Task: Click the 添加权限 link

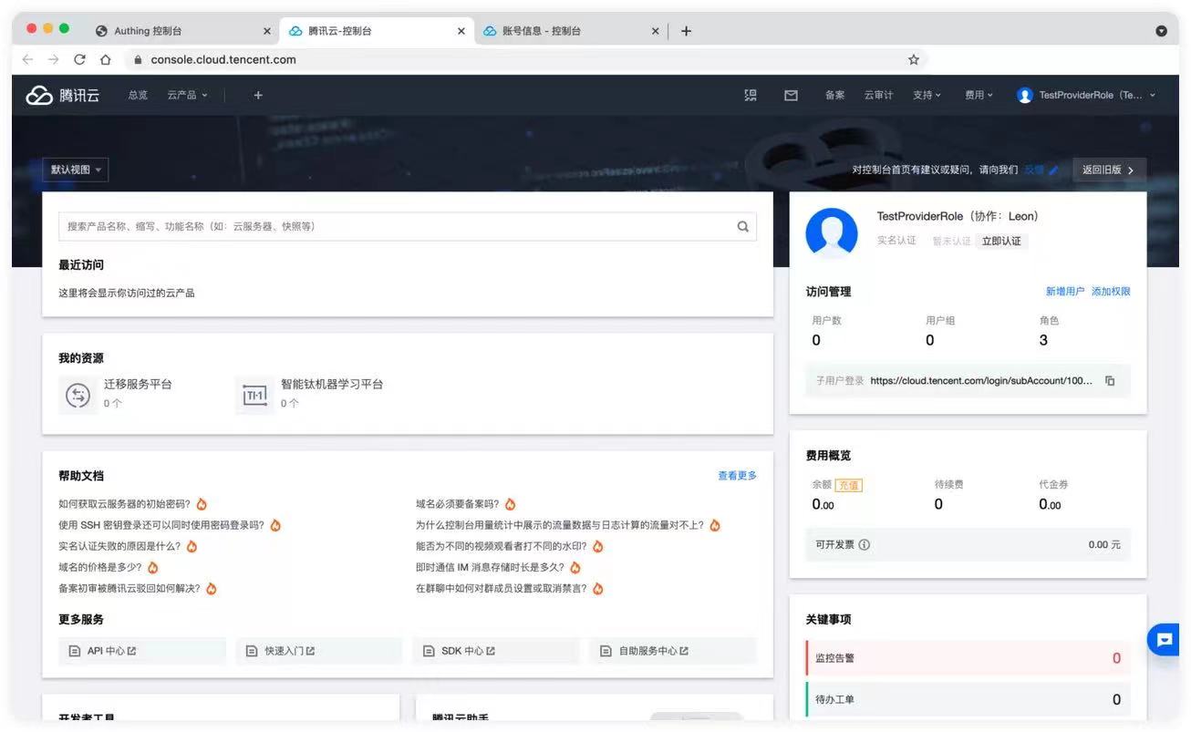Action: point(1111,292)
